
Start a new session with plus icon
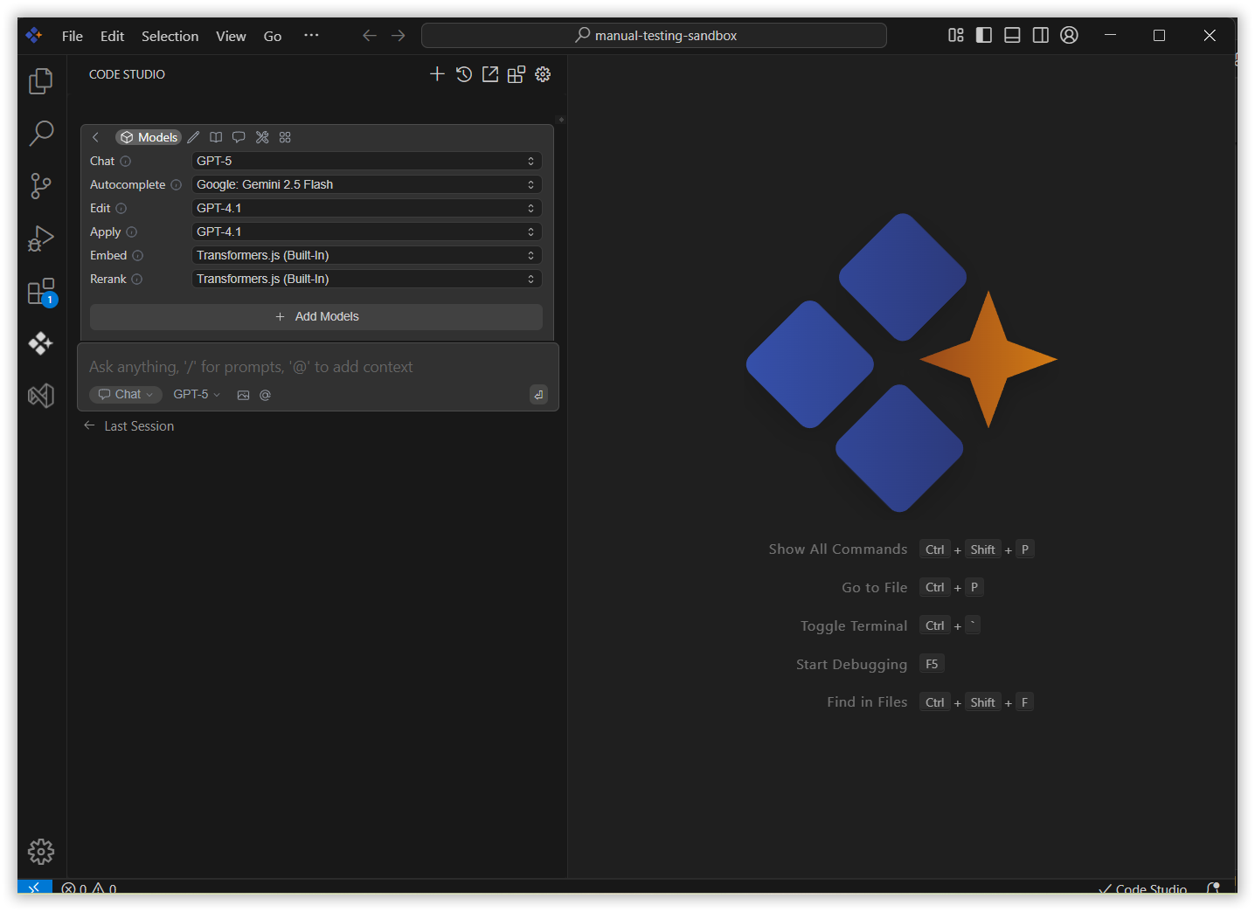click(437, 74)
